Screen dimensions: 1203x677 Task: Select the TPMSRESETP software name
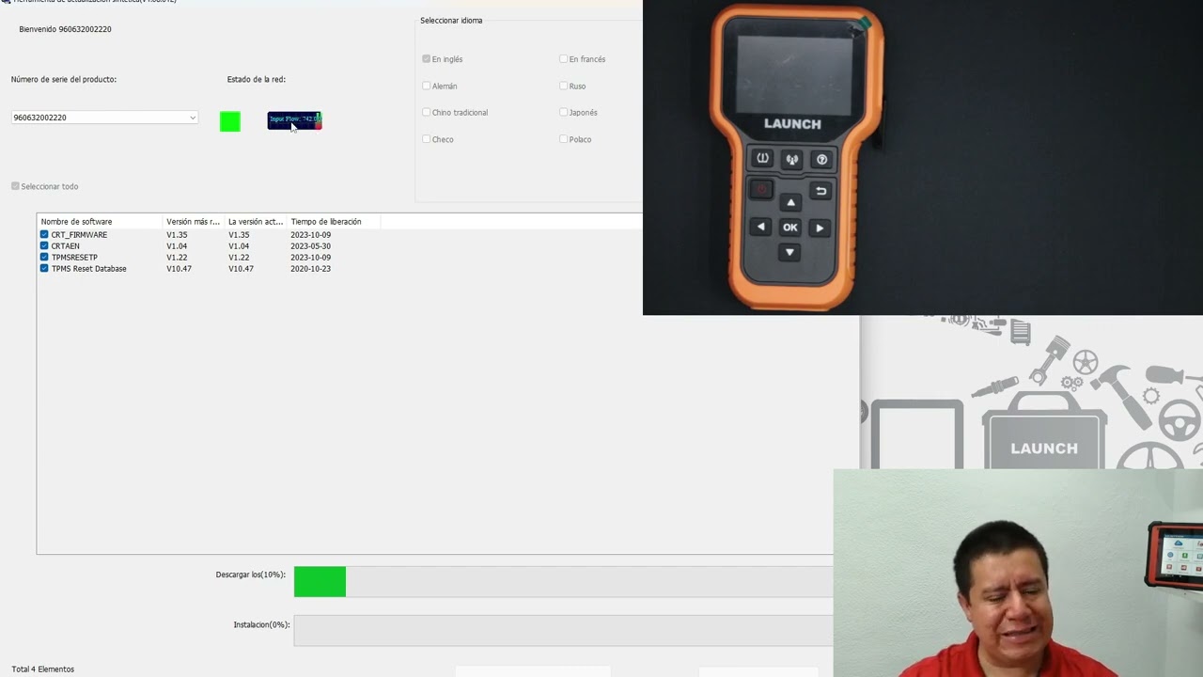[74, 258]
